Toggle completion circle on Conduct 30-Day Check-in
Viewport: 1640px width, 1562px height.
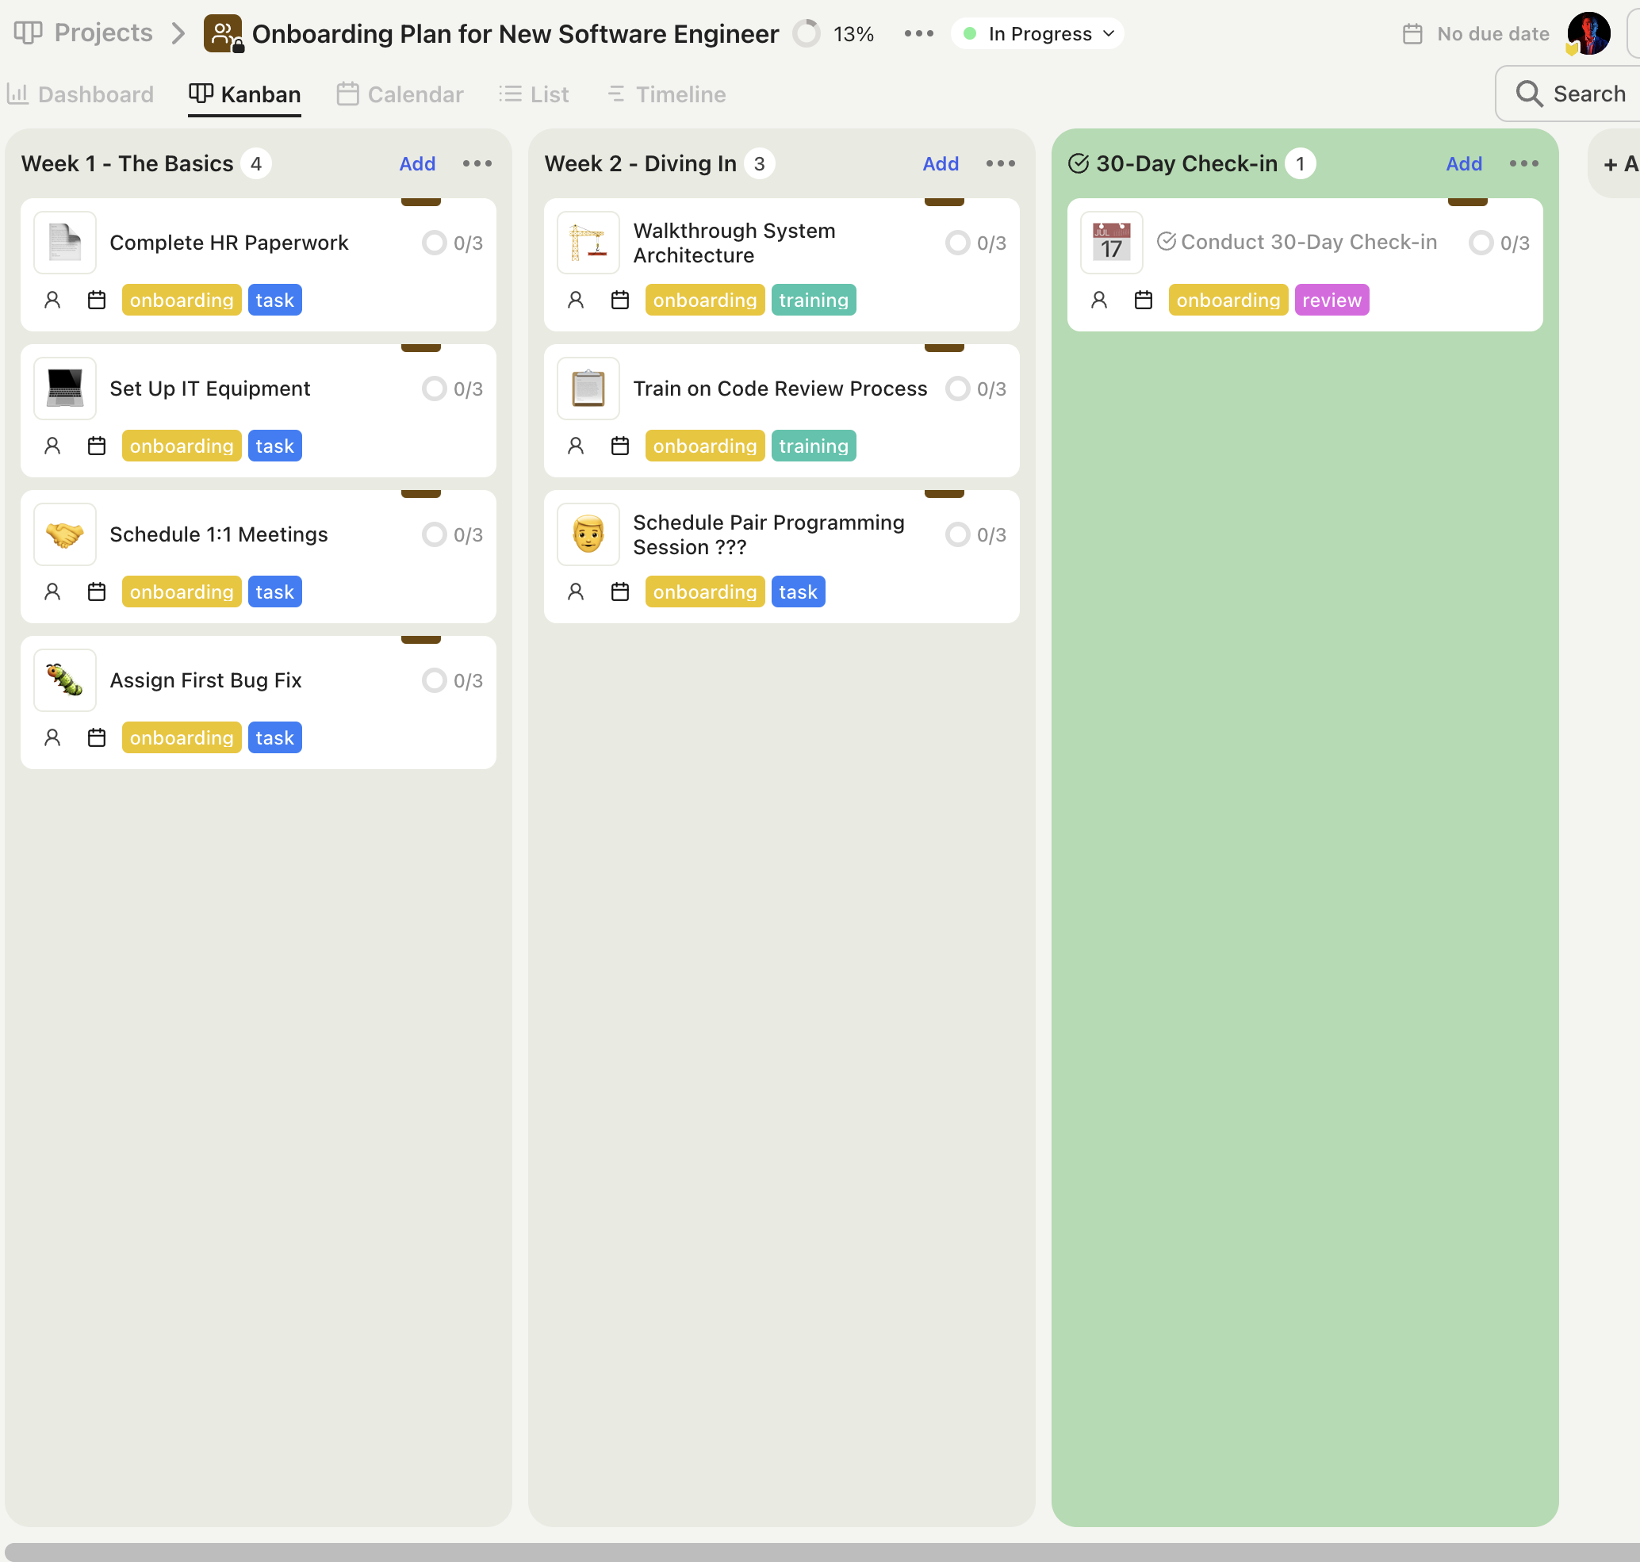click(1480, 243)
